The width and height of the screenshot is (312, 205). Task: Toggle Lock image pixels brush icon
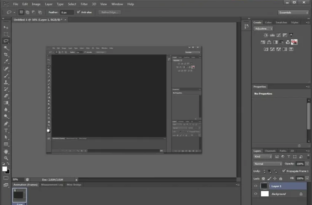pyautogui.click(x=269, y=179)
